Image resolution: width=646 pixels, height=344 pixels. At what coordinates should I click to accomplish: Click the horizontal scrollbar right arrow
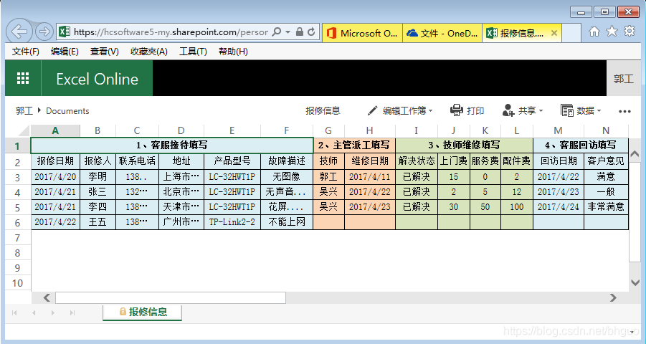[x=613, y=297]
